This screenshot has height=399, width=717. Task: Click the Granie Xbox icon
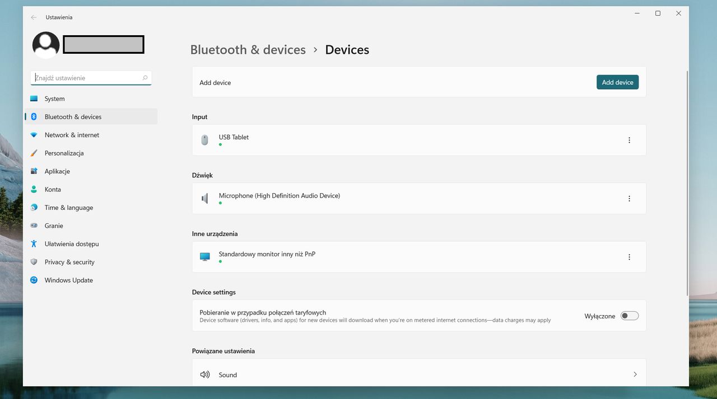point(34,226)
